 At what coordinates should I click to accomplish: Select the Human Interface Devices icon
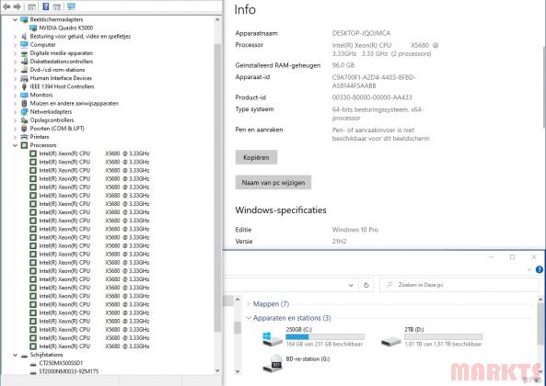[x=24, y=78]
